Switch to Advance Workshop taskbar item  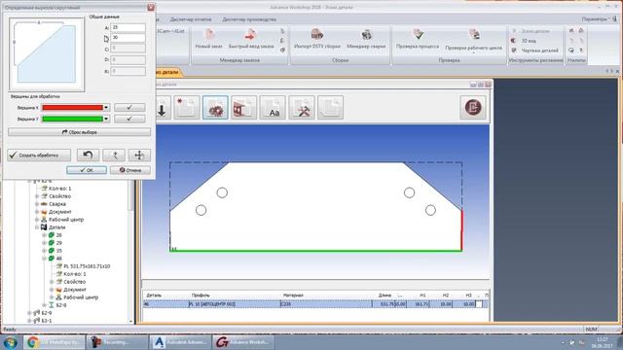(x=243, y=342)
